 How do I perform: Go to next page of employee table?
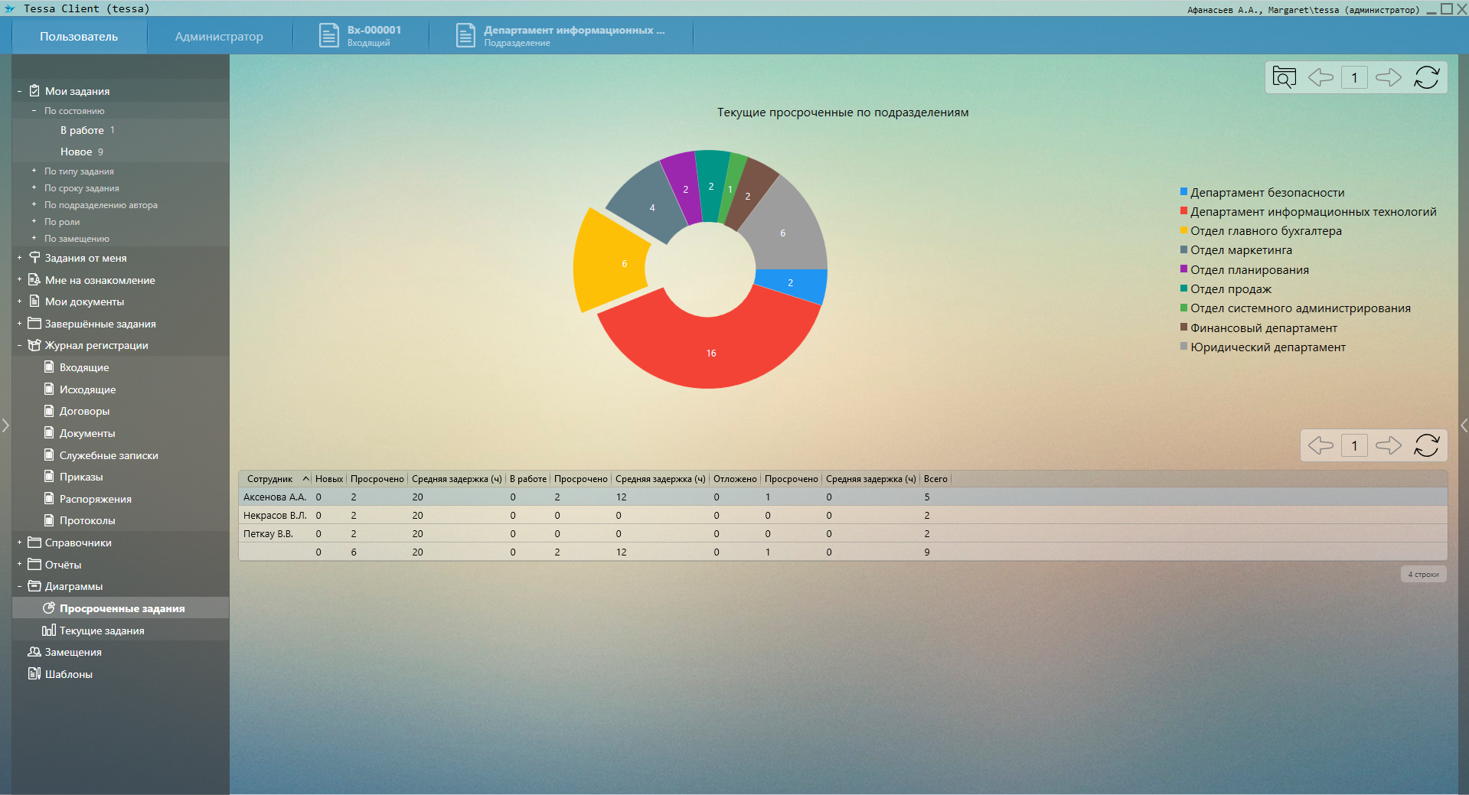point(1388,445)
